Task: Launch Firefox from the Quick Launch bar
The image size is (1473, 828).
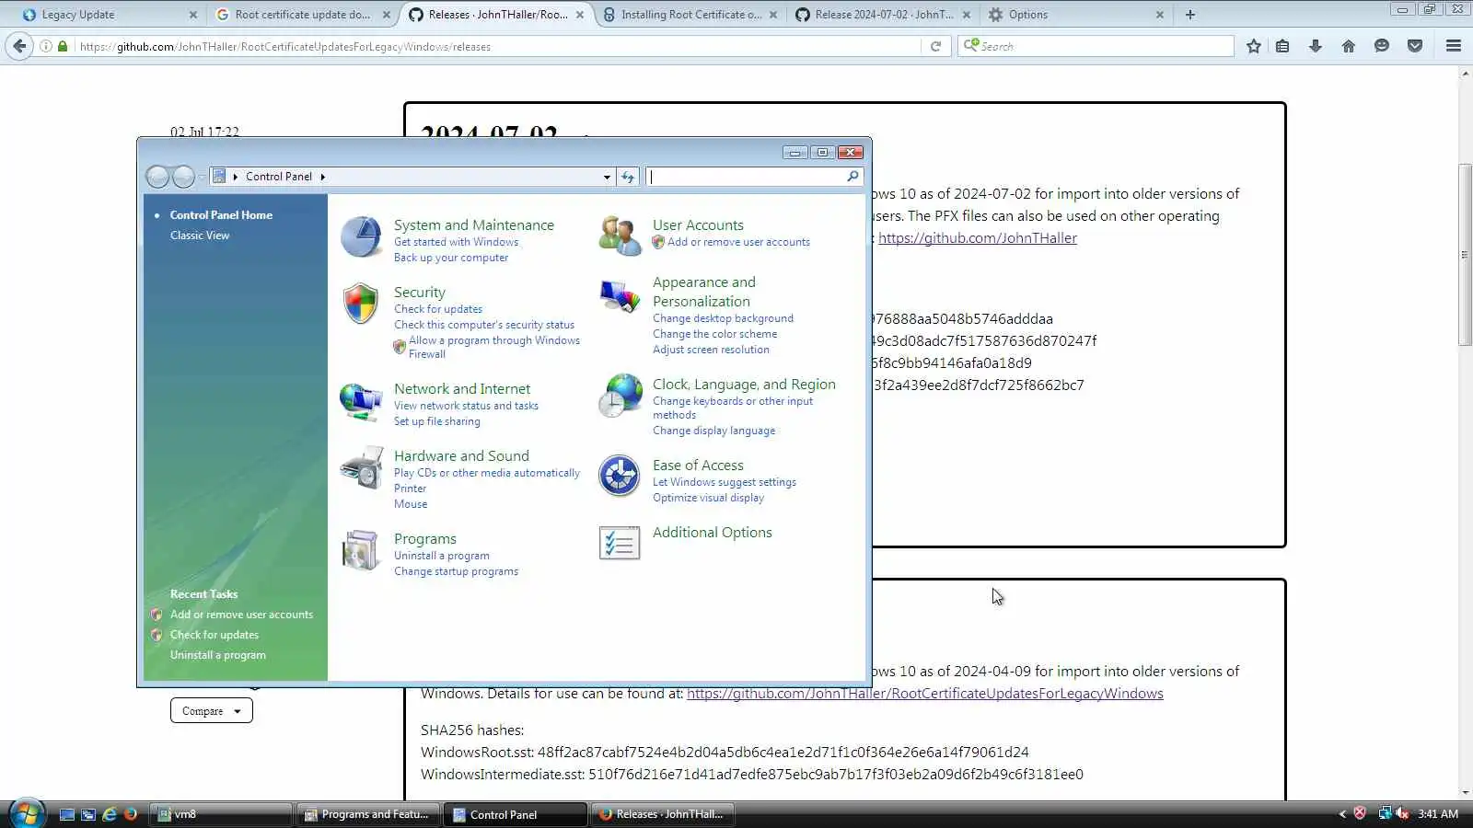Action: 131,814
